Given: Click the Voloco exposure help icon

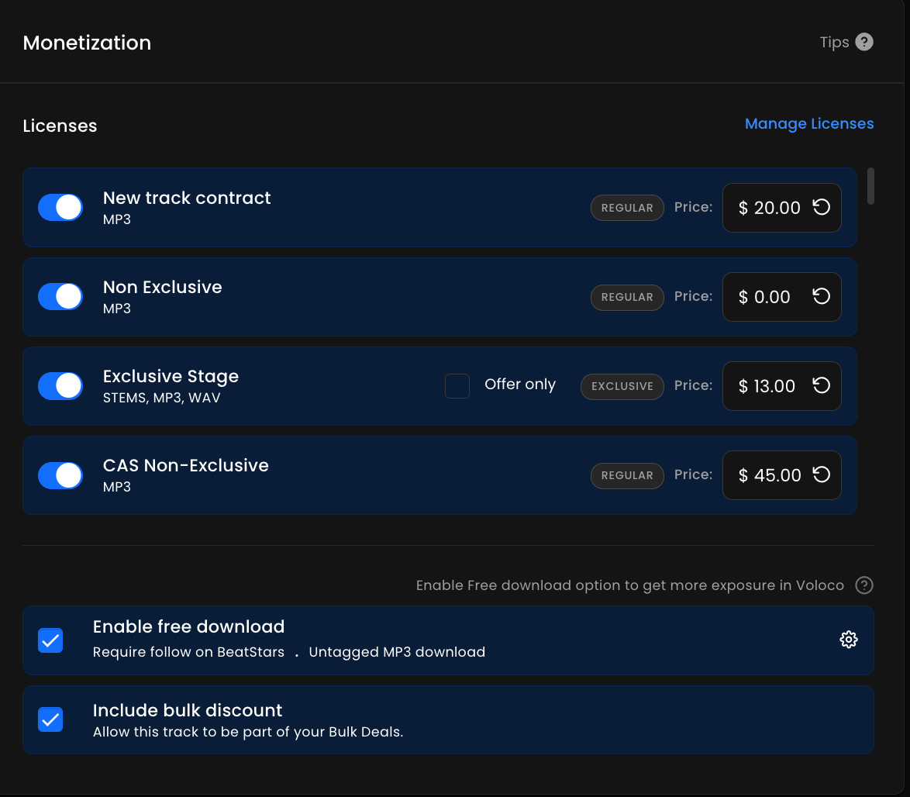Looking at the screenshot, I should point(864,585).
